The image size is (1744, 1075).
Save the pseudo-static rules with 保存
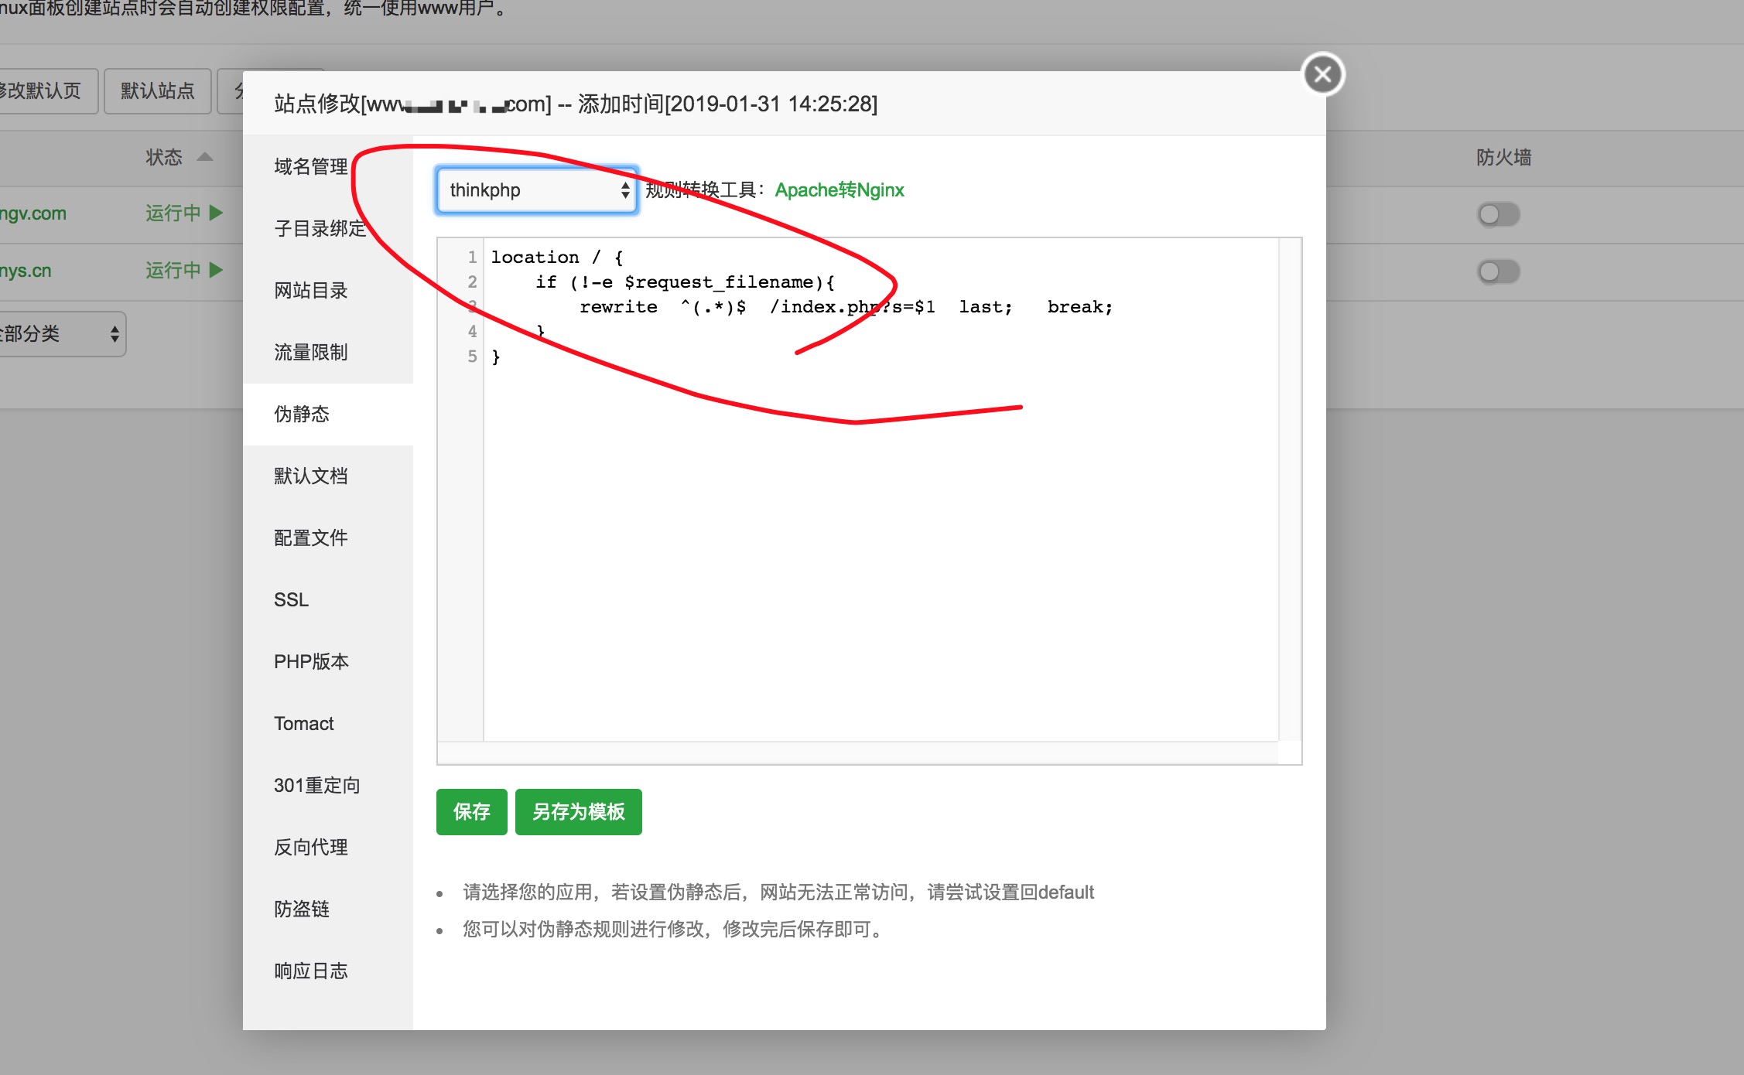click(471, 811)
